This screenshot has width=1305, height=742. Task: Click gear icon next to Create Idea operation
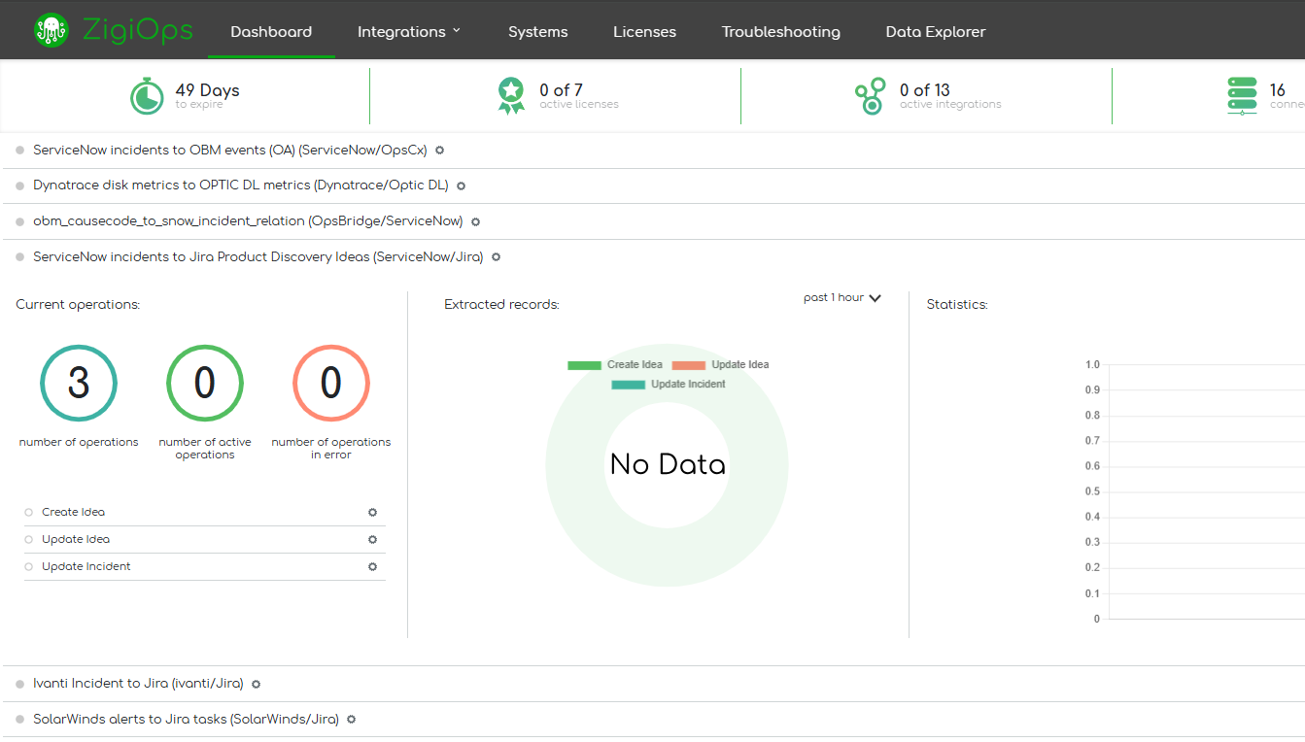(372, 513)
